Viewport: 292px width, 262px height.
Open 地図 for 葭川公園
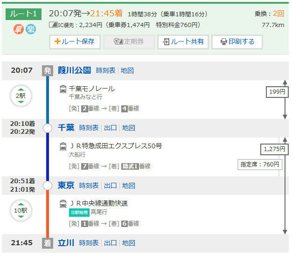(x=127, y=70)
